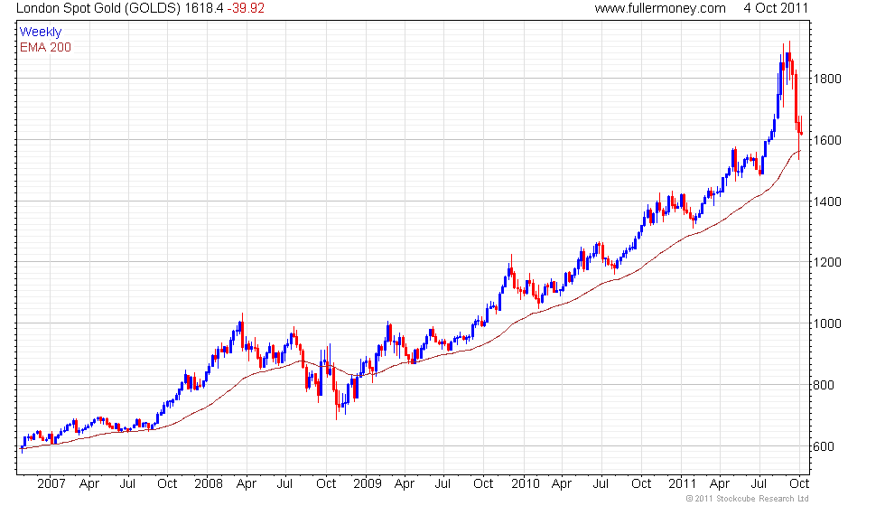Click the 'Apr' label after 2011
Image resolution: width=885 pixels, height=506 pixels.
(720, 484)
